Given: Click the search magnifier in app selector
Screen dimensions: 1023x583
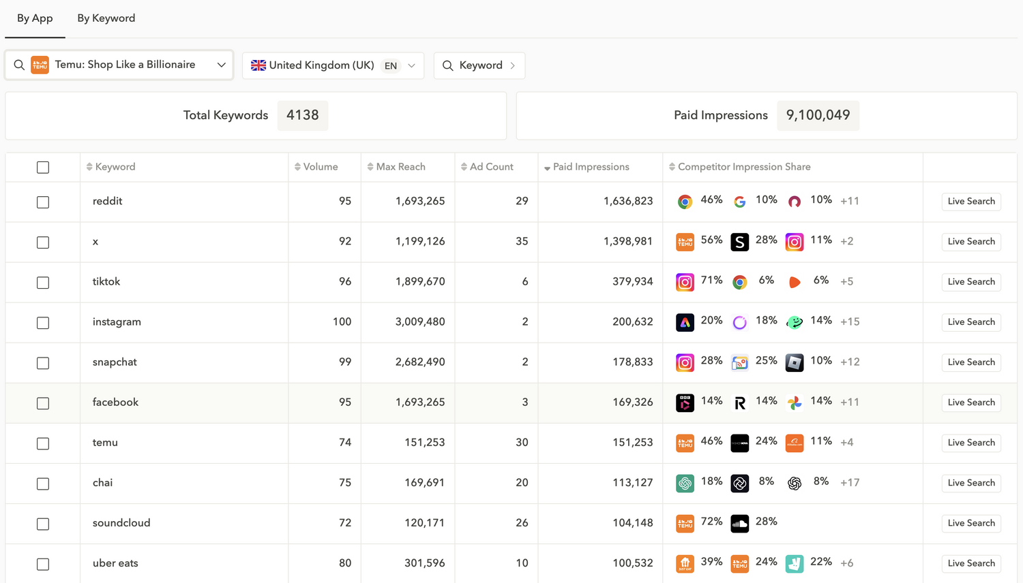Looking at the screenshot, I should 19,65.
